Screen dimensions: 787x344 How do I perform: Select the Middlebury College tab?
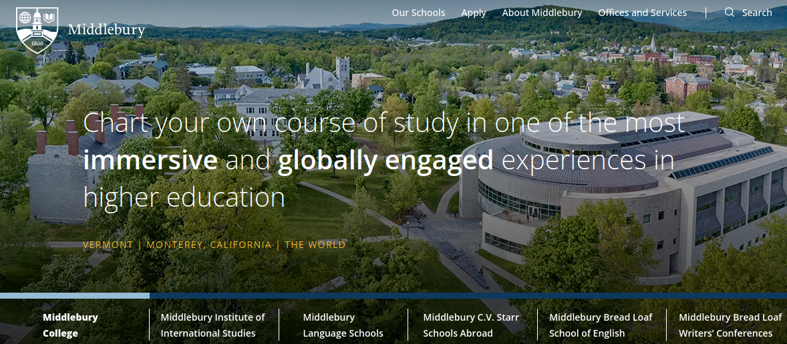[x=70, y=325]
